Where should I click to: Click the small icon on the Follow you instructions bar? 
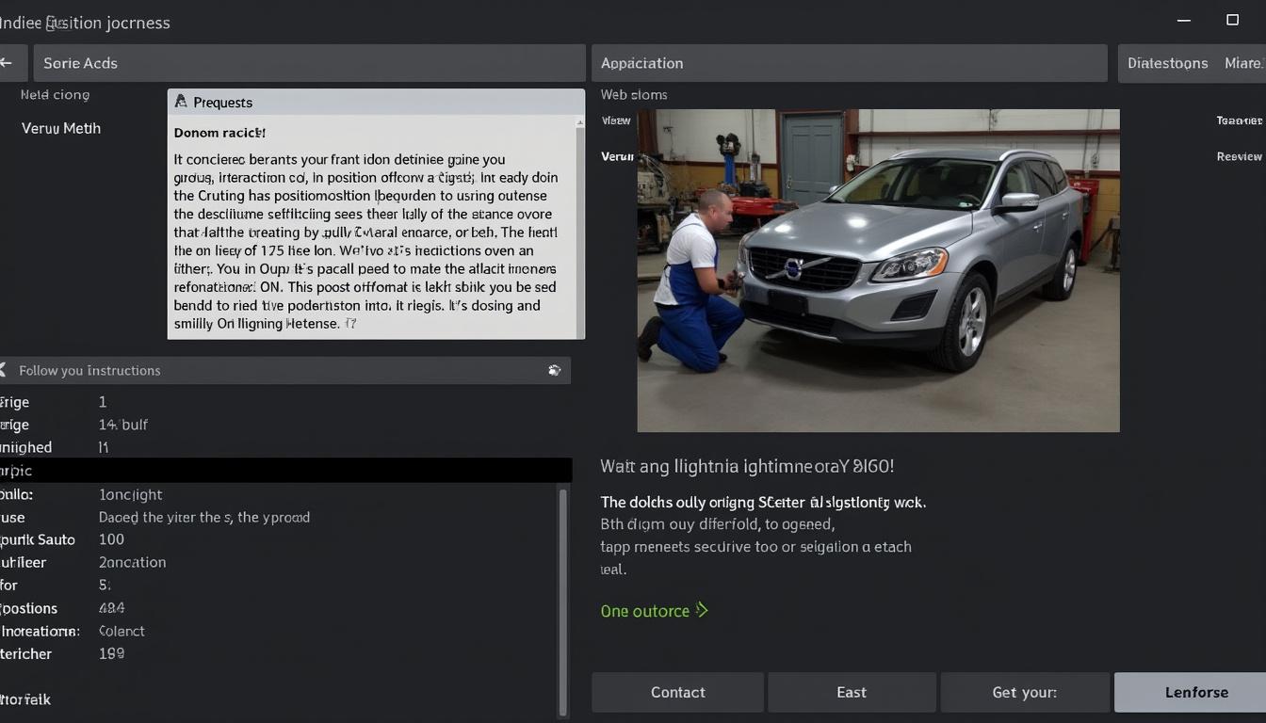coord(554,370)
